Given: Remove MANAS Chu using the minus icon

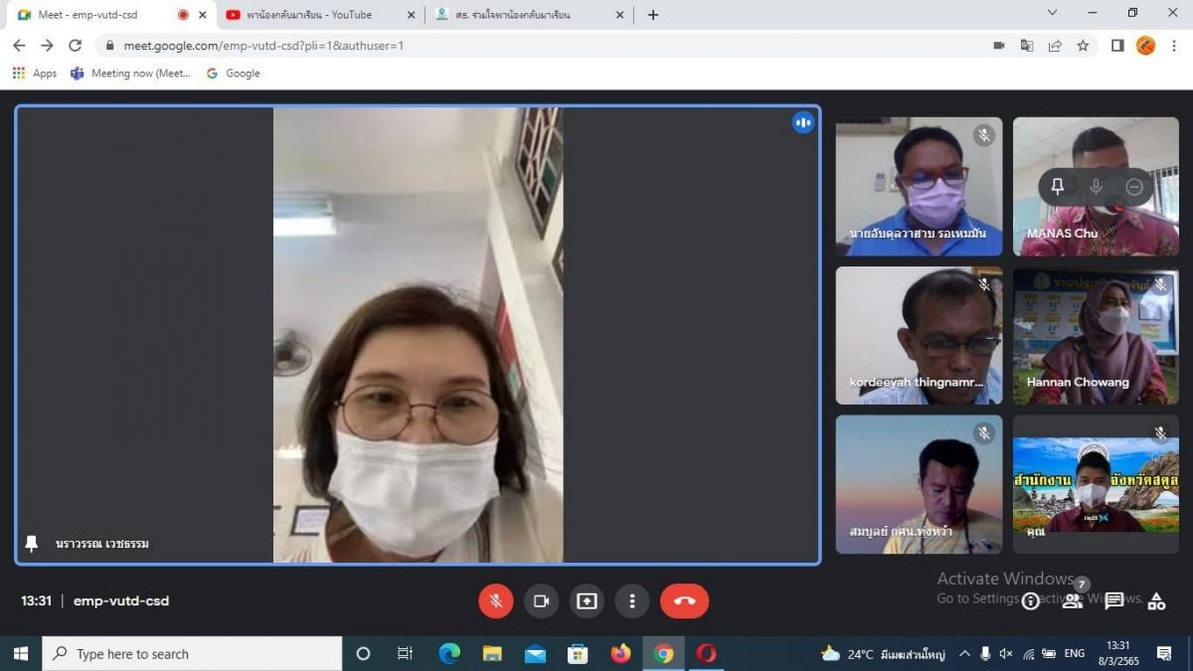Looking at the screenshot, I should [1134, 187].
